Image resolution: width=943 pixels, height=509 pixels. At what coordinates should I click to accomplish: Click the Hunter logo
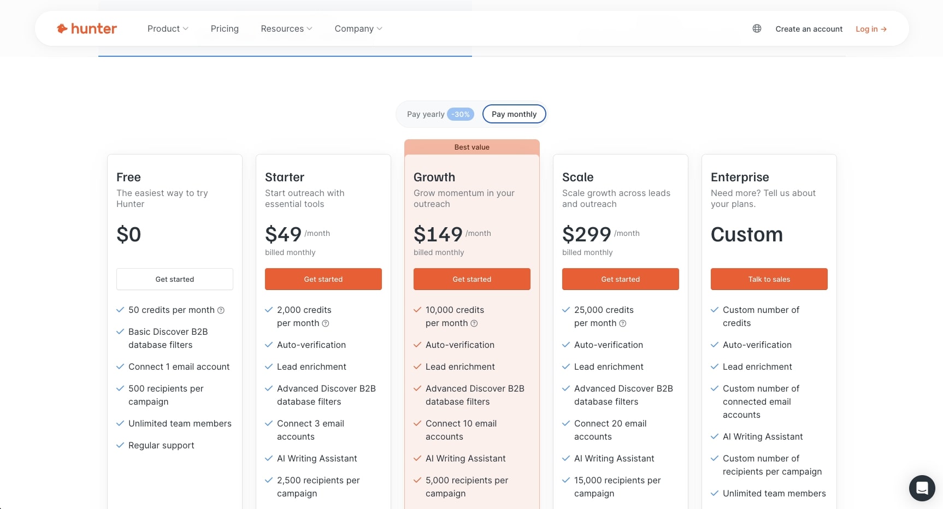tap(87, 28)
